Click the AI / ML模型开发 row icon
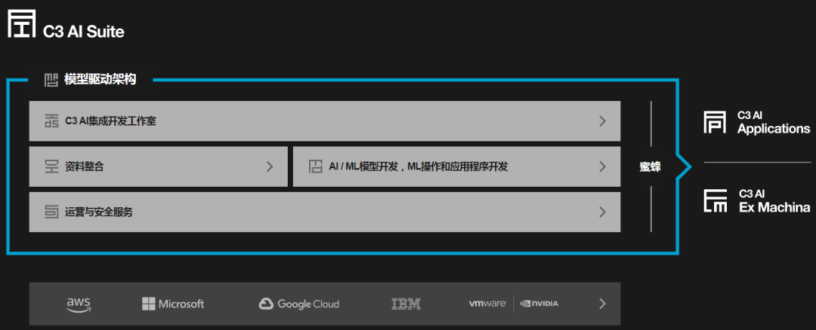Screen dimensions: 816x330 (315, 167)
